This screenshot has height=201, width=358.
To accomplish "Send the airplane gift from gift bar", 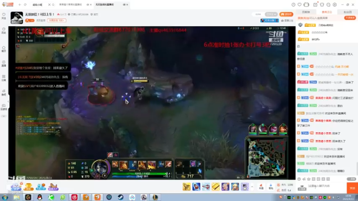I will (206, 187).
